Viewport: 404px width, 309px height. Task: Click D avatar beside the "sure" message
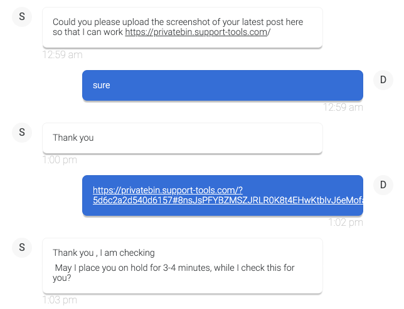[383, 79]
